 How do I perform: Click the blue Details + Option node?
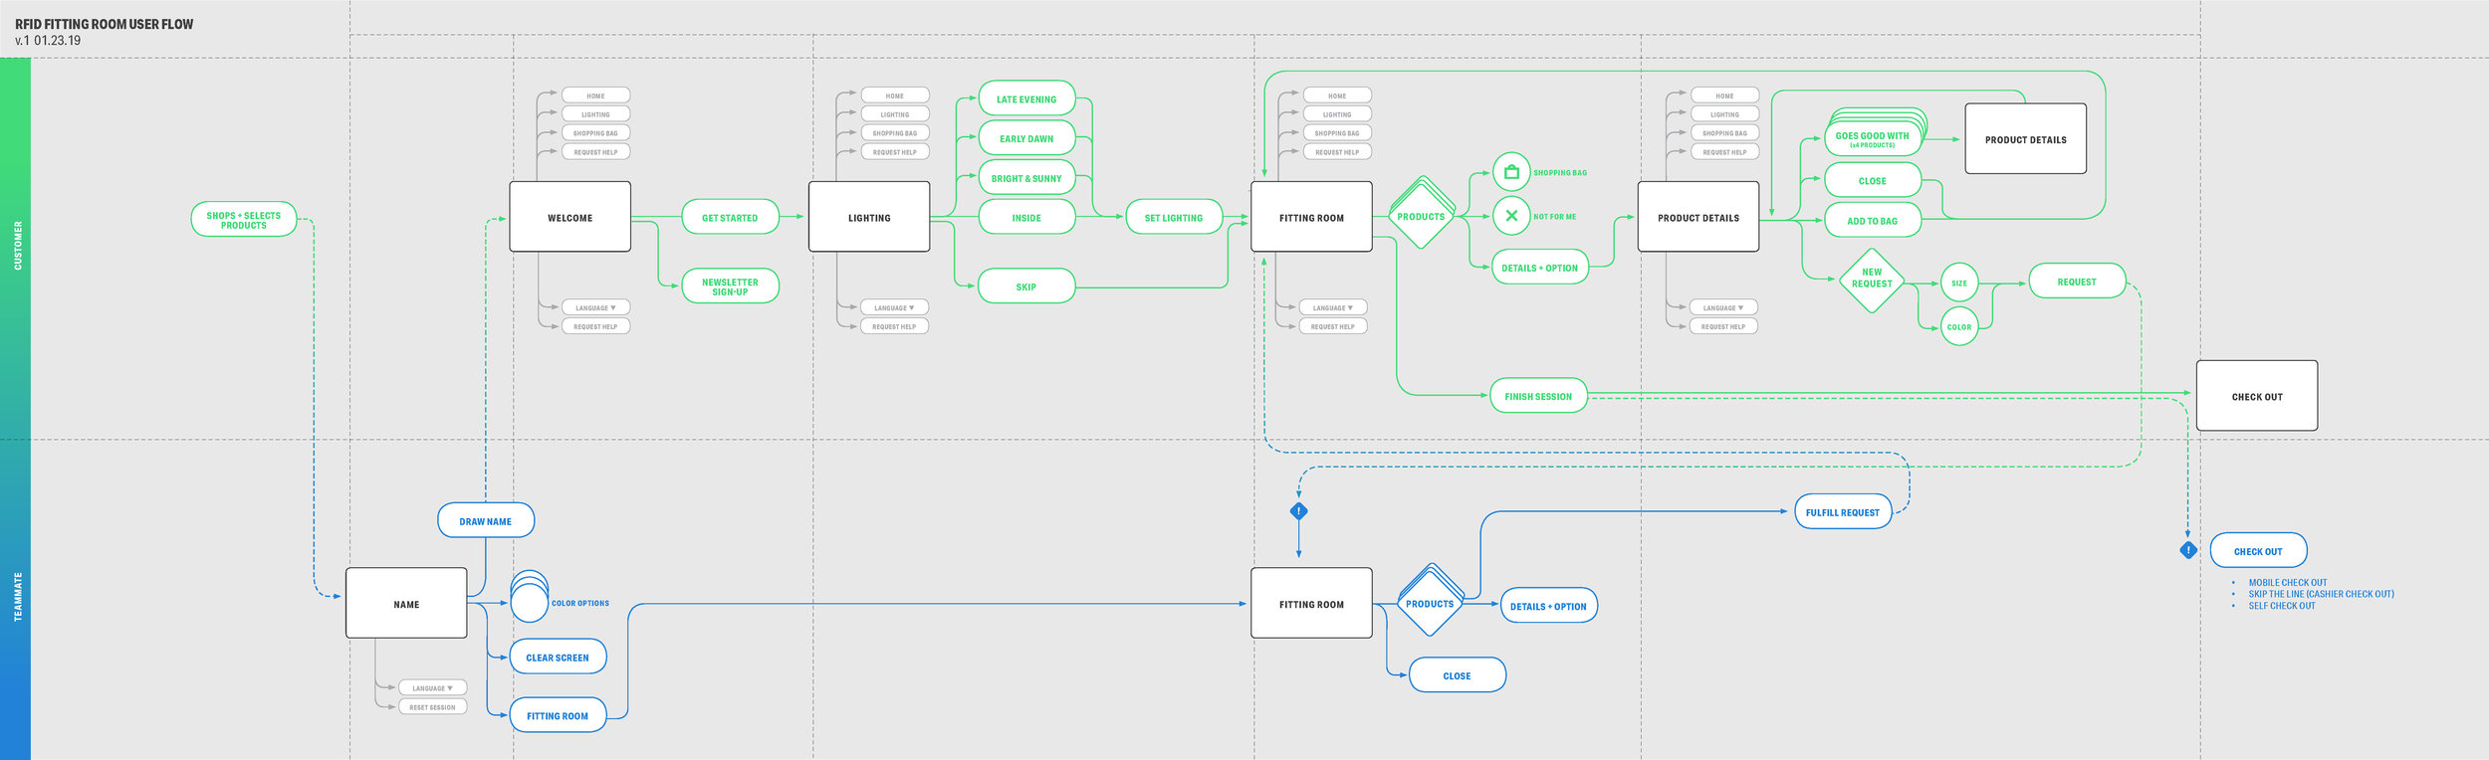(x=1548, y=606)
